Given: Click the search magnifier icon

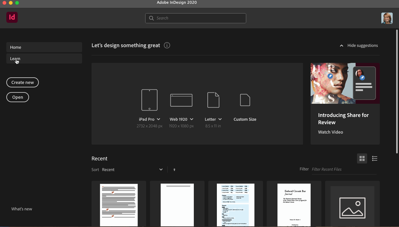Looking at the screenshot, I should [152, 18].
